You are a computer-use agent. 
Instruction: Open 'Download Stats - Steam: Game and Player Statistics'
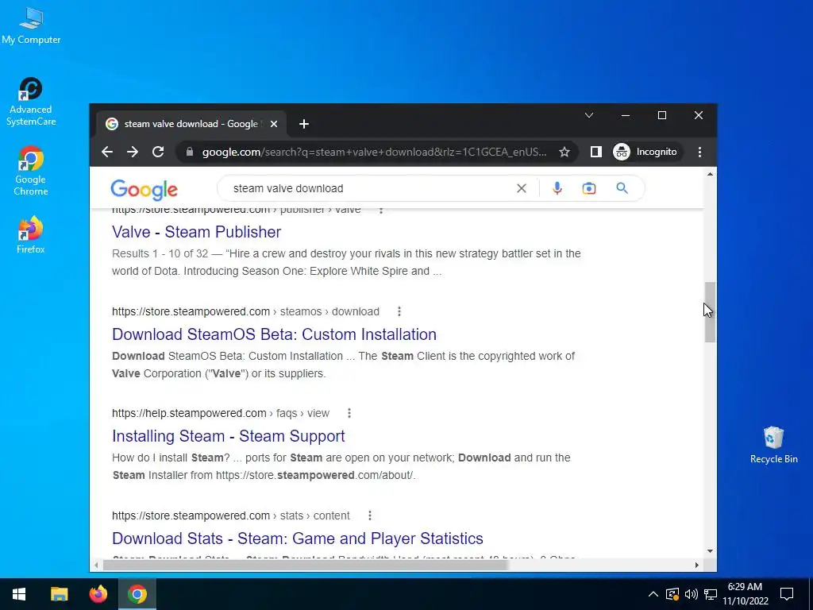tap(298, 539)
